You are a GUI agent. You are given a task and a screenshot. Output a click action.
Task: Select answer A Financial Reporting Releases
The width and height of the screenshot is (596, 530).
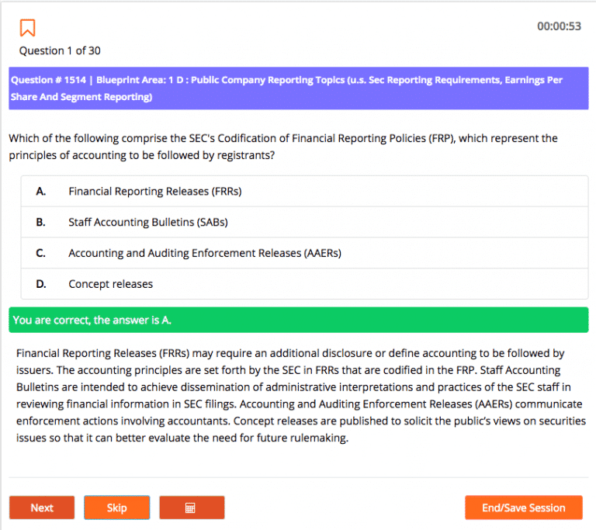click(304, 191)
